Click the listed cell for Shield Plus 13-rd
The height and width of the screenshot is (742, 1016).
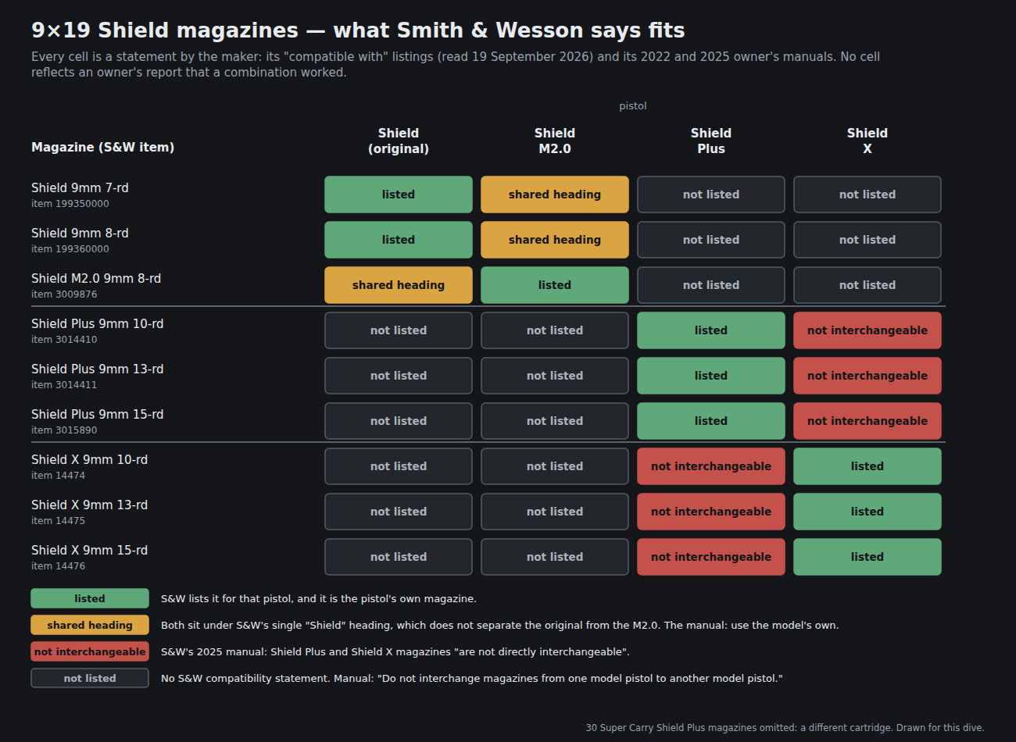[711, 376]
